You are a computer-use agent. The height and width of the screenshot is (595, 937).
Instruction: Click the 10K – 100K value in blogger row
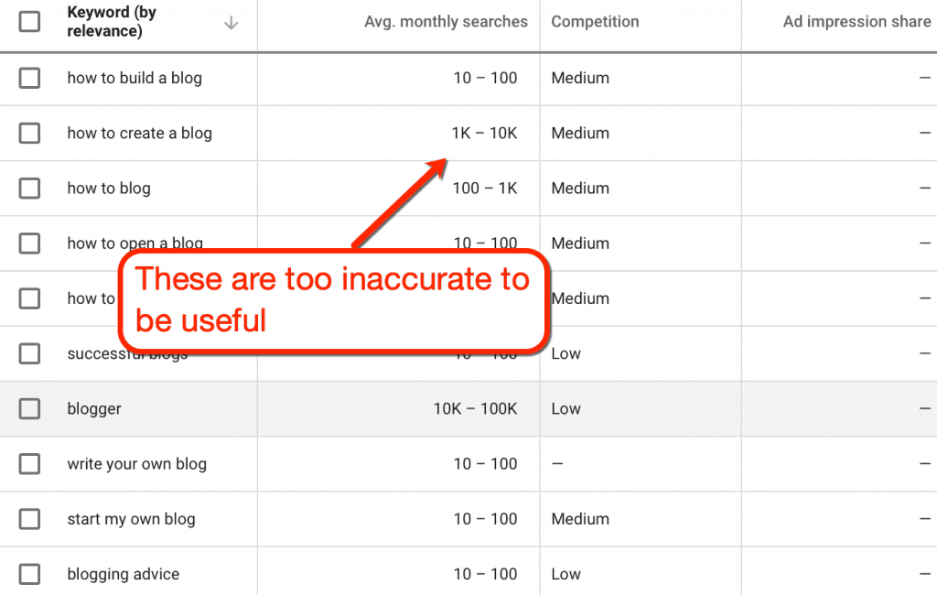point(477,409)
